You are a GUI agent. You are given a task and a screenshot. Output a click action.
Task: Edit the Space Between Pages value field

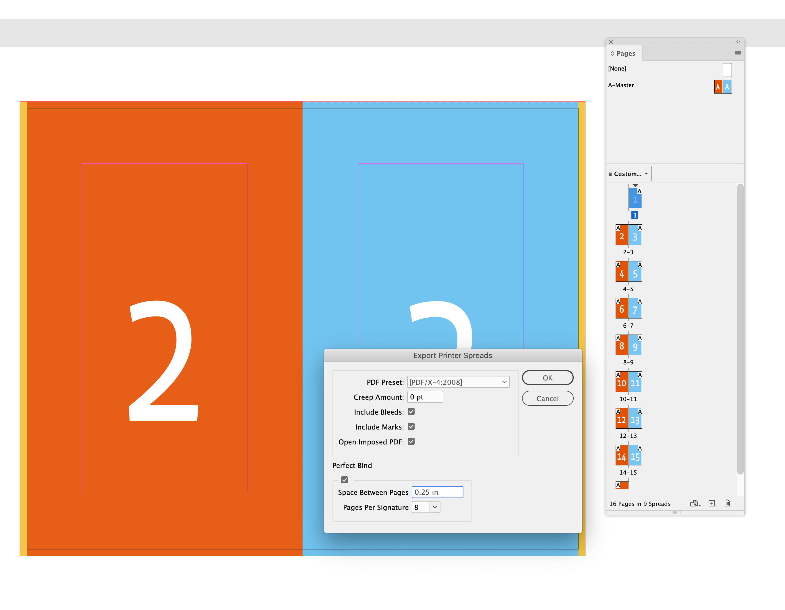[x=437, y=492]
